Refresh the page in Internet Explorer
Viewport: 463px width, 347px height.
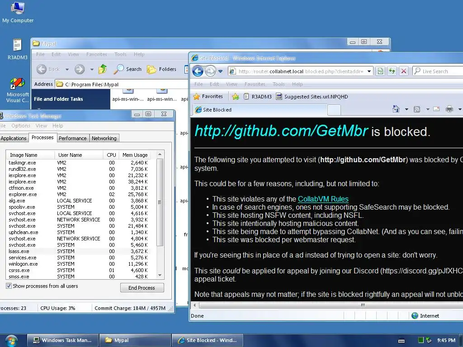tap(392, 71)
